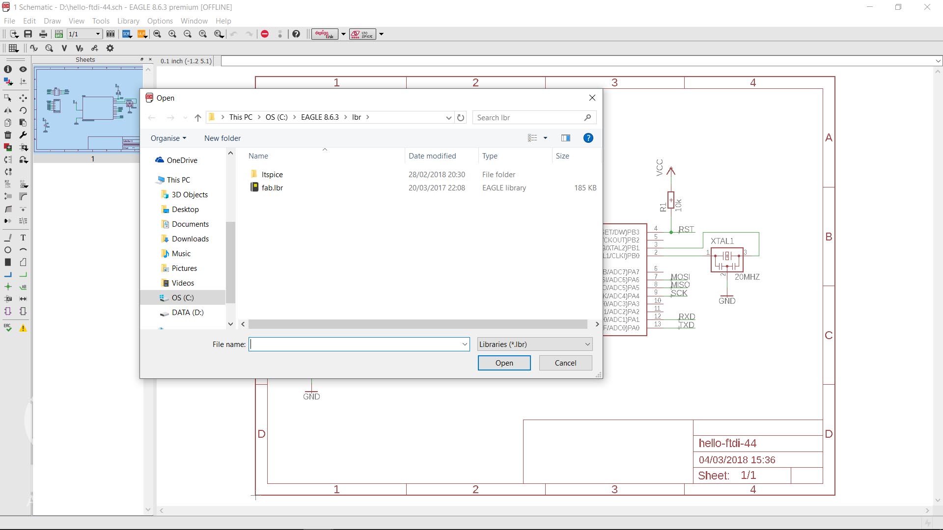The height and width of the screenshot is (530, 943).
Task: Expand the LTC SPICE dropdown arrow
Action: [x=381, y=34]
